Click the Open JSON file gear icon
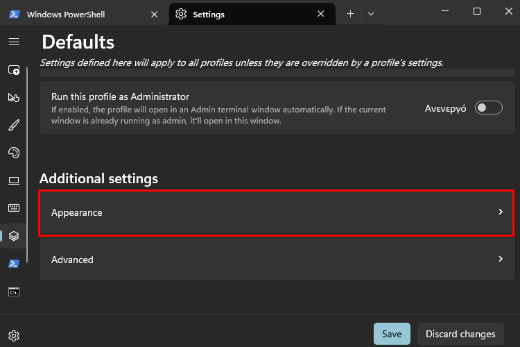Viewport: 520px width, 347px height. pyautogui.click(x=14, y=336)
